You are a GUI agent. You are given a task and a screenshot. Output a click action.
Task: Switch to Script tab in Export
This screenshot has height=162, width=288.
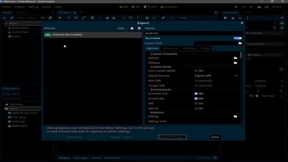point(205,48)
